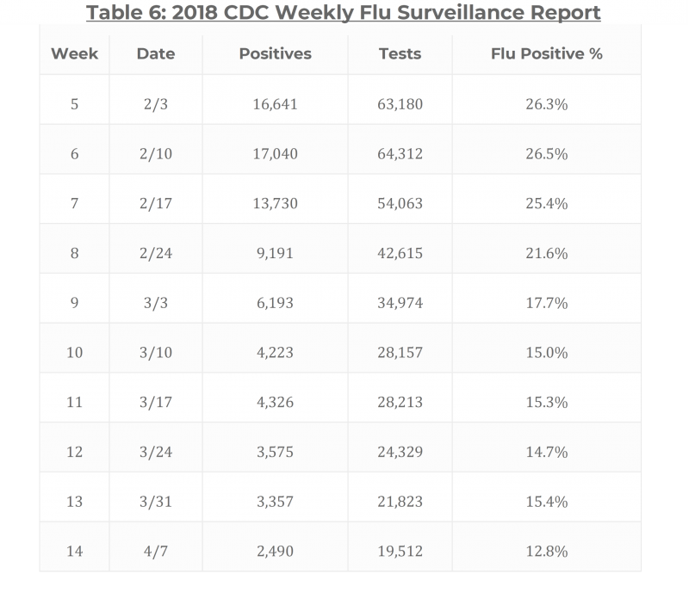Click the table title heading
The width and height of the screenshot is (689, 605).
pyautogui.click(x=344, y=13)
